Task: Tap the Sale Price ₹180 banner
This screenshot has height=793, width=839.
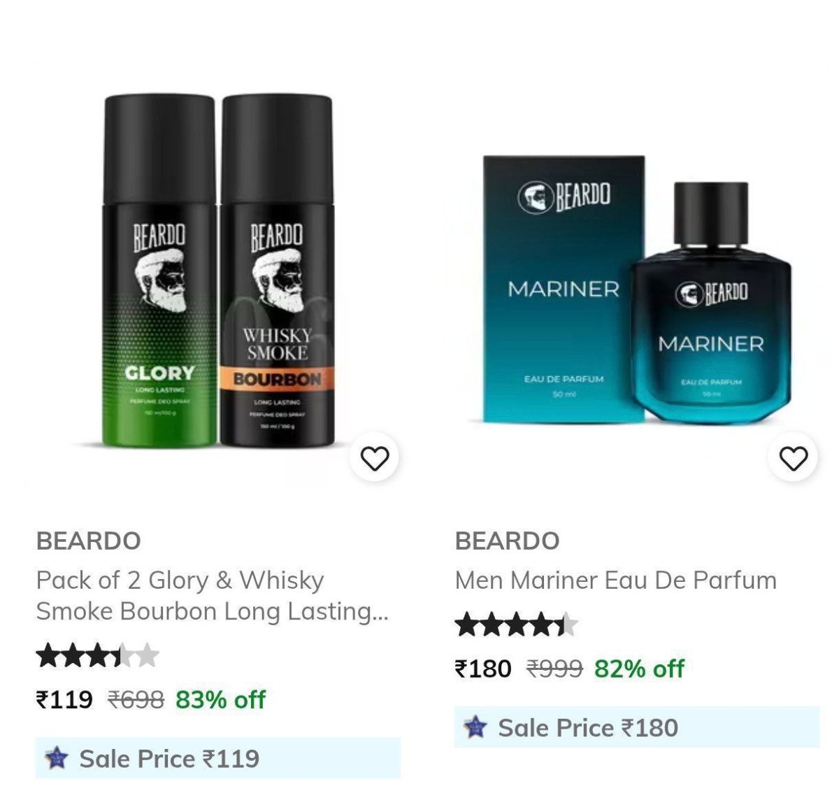Action: [x=637, y=727]
